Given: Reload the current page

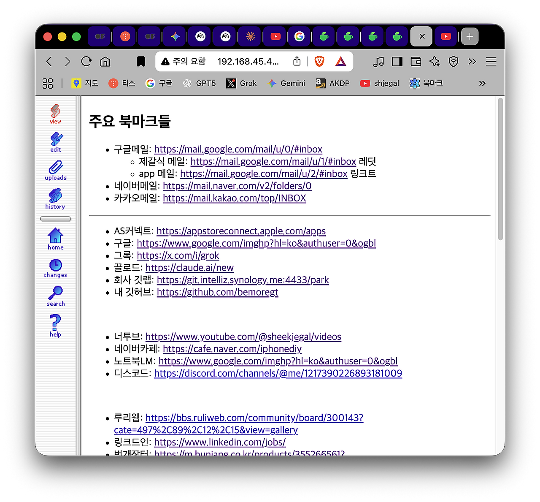Looking at the screenshot, I should tap(86, 62).
